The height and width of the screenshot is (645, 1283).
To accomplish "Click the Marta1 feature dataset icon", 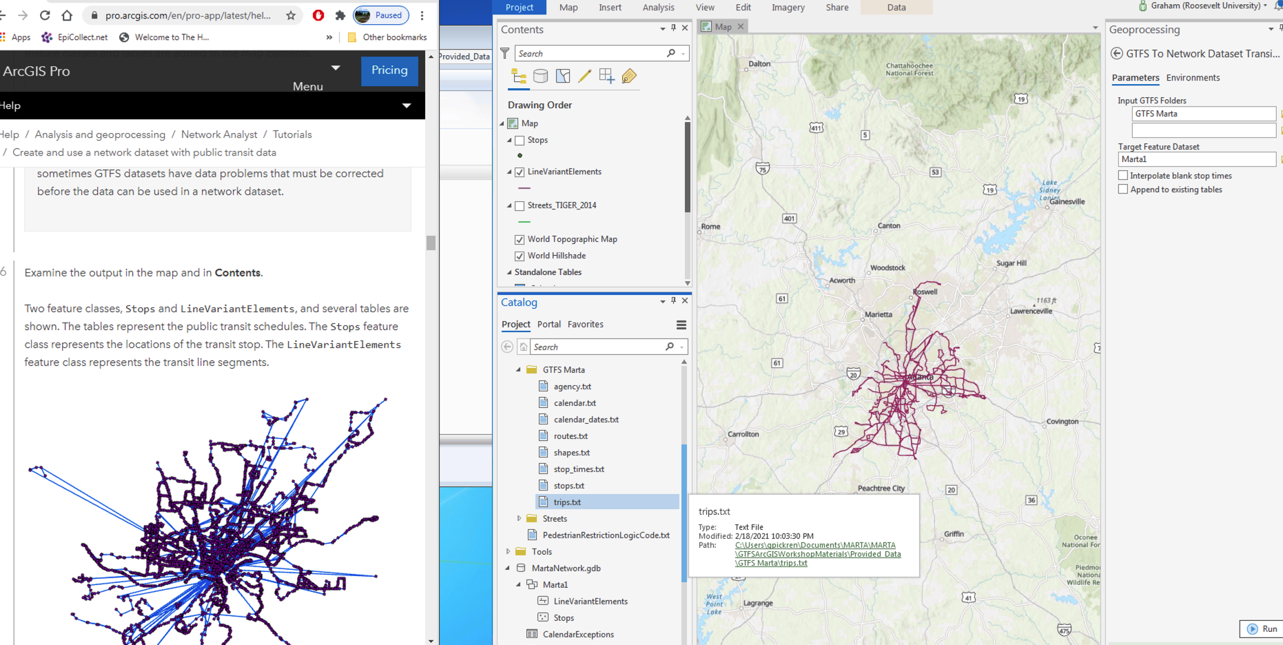I will [x=532, y=585].
